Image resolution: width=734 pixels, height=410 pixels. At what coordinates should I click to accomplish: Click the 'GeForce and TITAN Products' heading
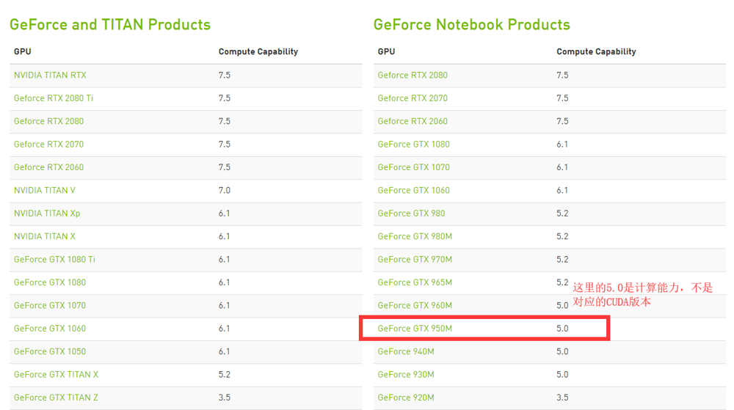(110, 24)
